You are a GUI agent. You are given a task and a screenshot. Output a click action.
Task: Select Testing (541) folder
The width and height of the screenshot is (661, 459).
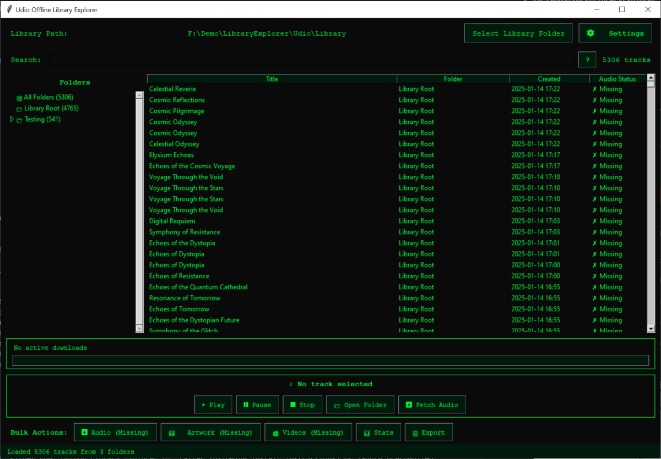(39, 120)
